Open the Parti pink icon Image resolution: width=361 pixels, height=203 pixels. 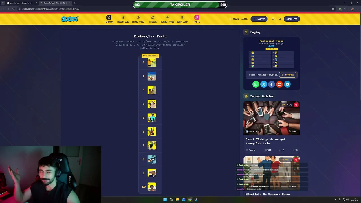coord(197,17)
